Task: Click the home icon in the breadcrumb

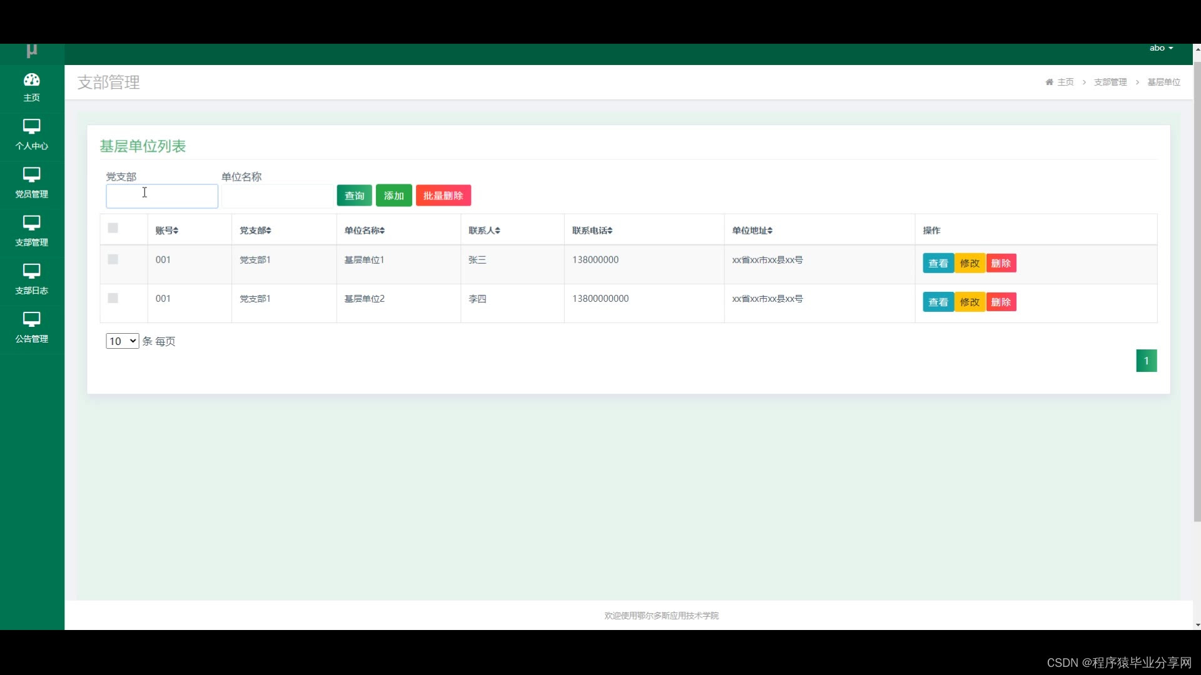Action: (1049, 82)
